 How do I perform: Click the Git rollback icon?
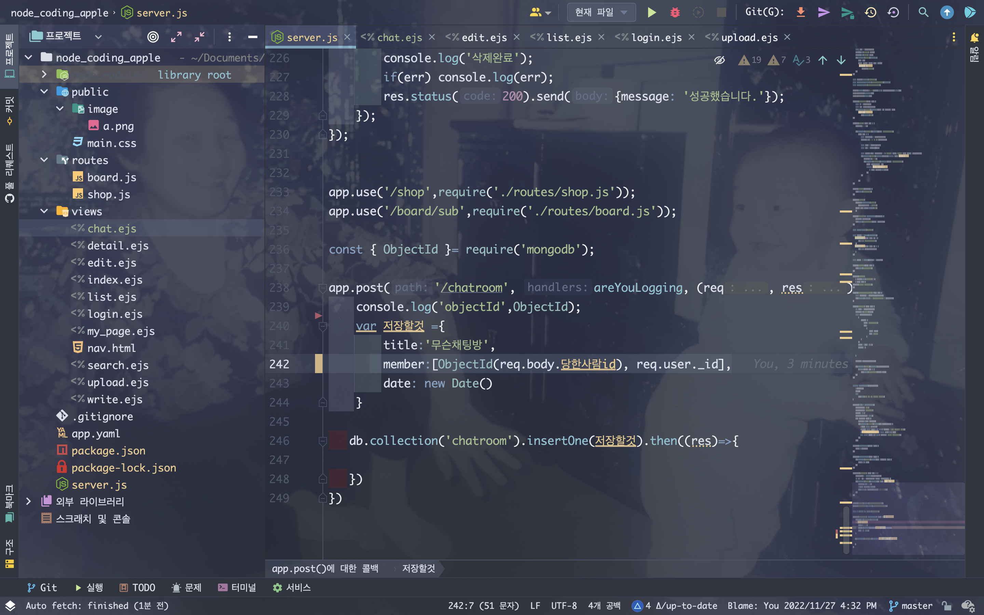click(x=893, y=12)
